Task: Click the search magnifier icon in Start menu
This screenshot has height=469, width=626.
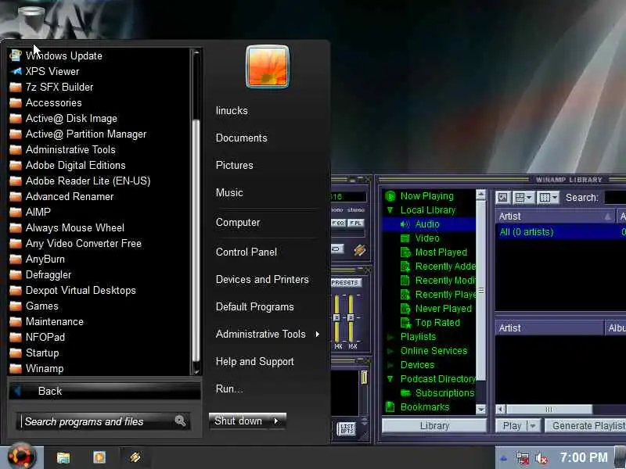Action: click(x=180, y=421)
